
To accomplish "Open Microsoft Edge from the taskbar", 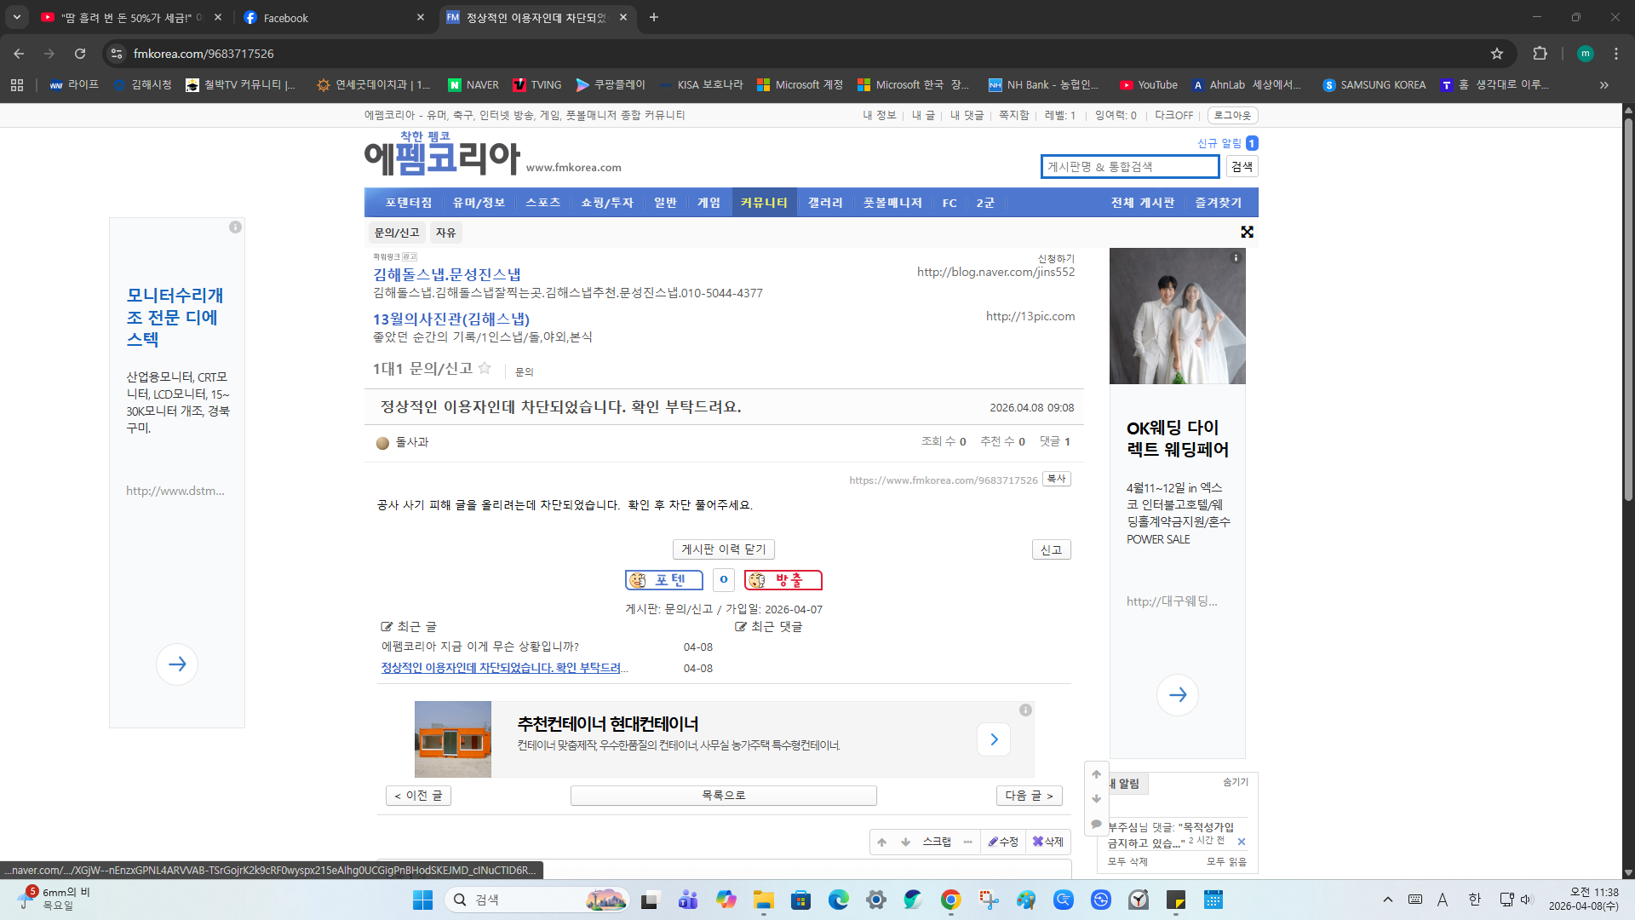I will [838, 900].
